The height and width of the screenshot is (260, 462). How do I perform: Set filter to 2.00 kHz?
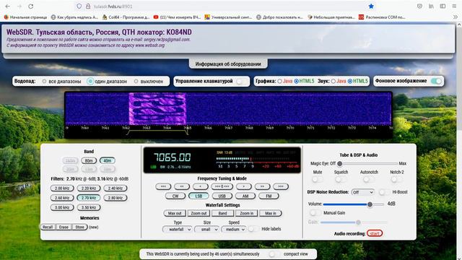pyautogui.click(x=62, y=188)
